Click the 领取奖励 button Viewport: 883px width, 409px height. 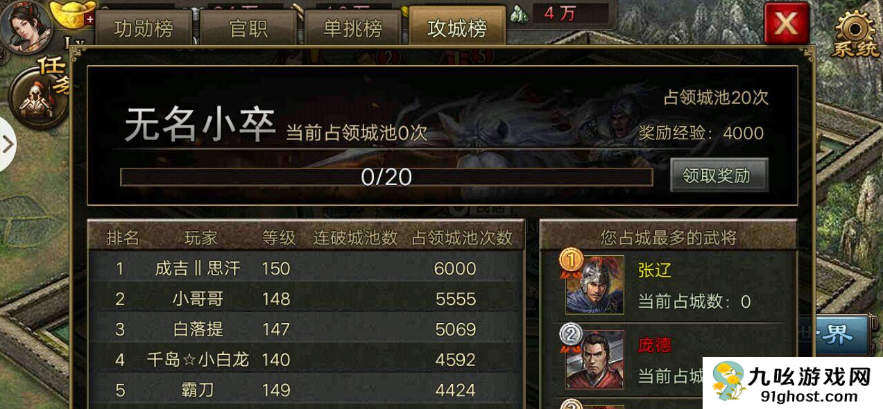[x=719, y=175]
